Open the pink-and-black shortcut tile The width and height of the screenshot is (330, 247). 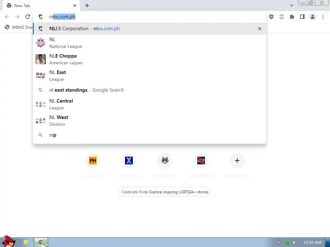click(201, 160)
